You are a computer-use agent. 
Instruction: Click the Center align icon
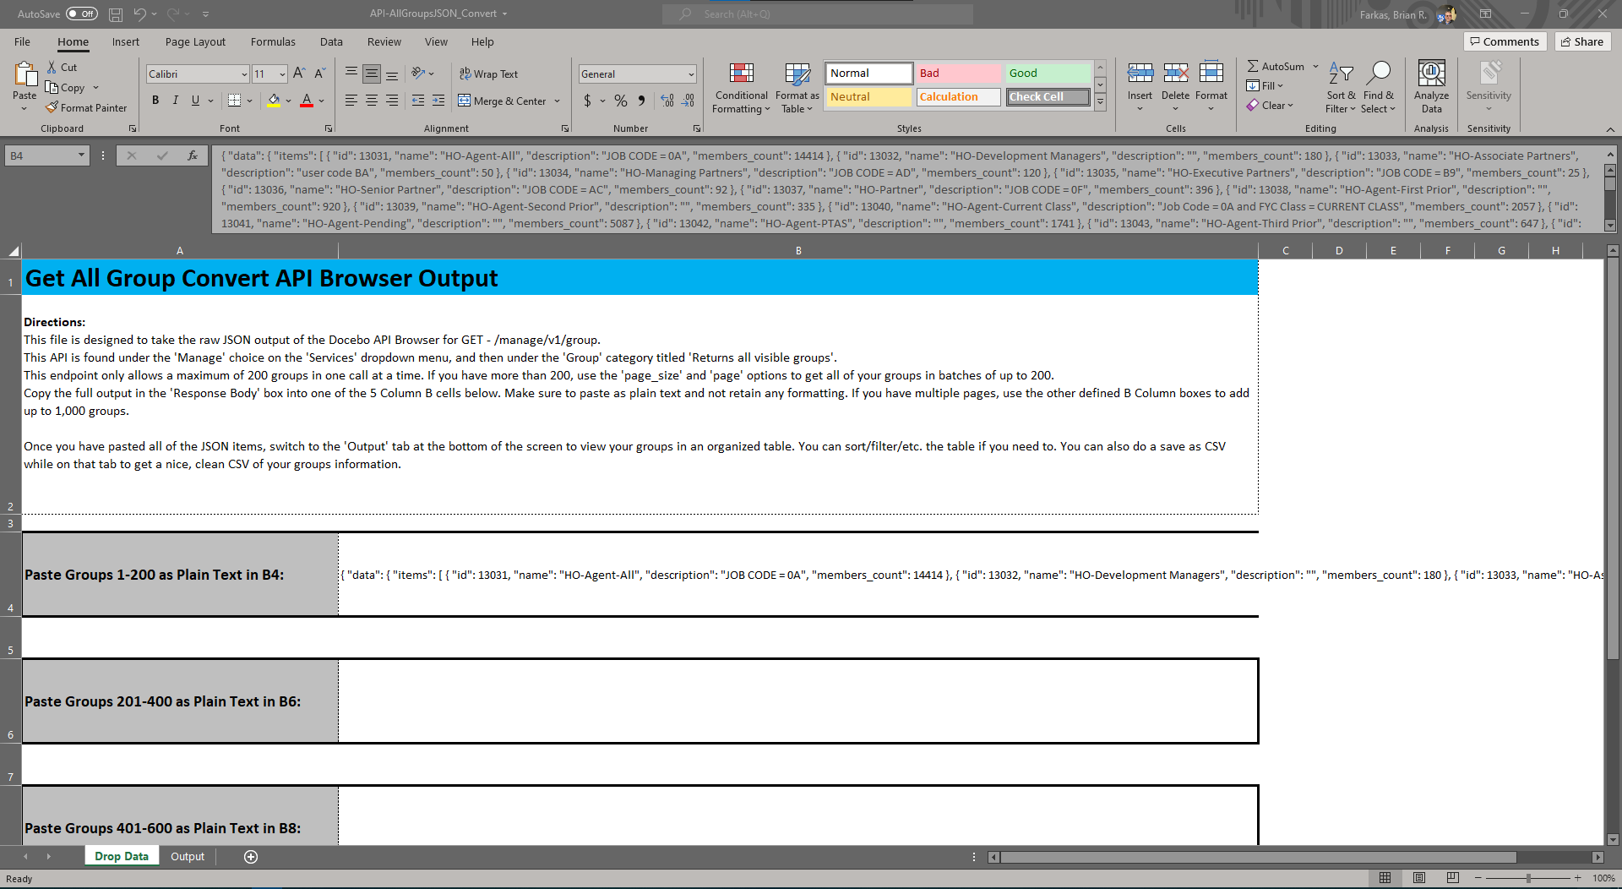click(x=372, y=101)
